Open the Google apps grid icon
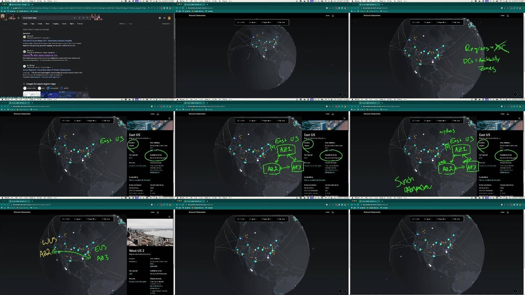The width and height of the screenshot is (525, 295). click(x=164, y=18)
